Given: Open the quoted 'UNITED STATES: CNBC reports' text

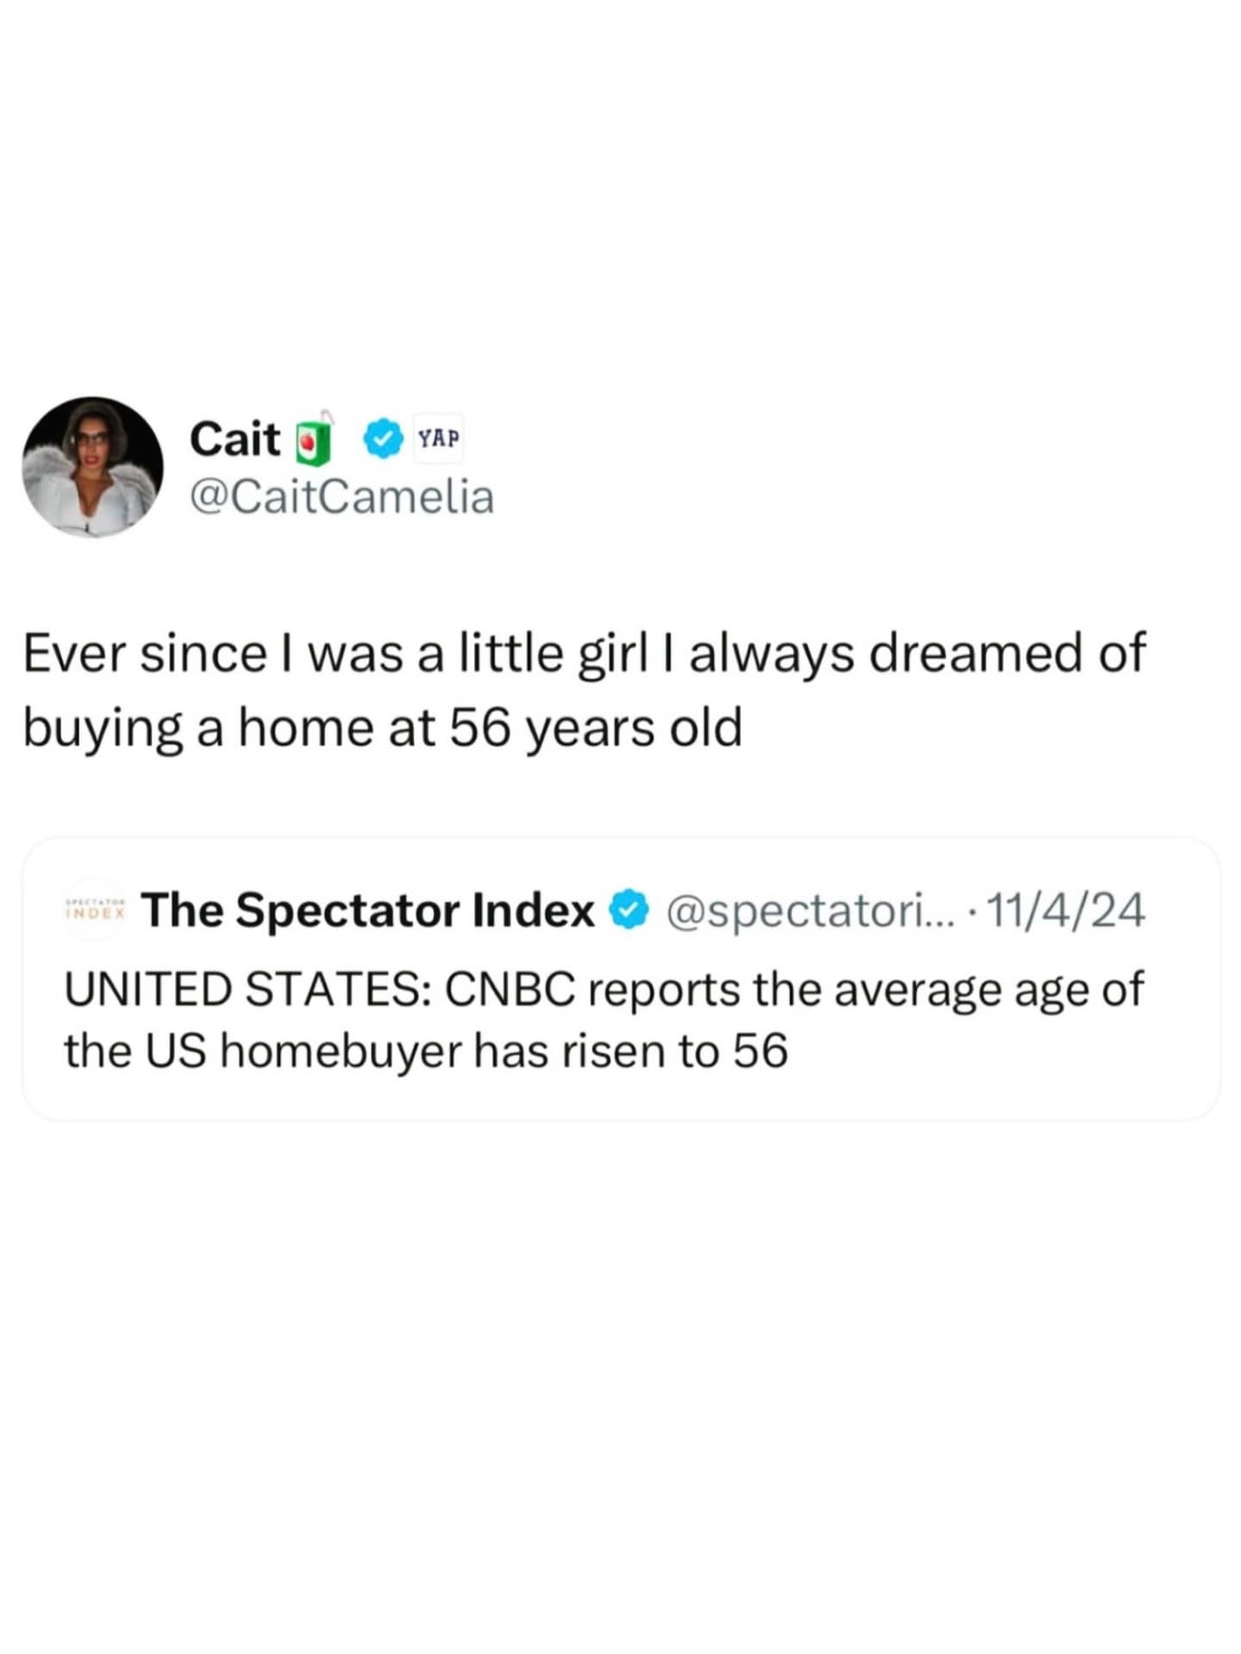Looking at the screenshot, I should (603, 988).
